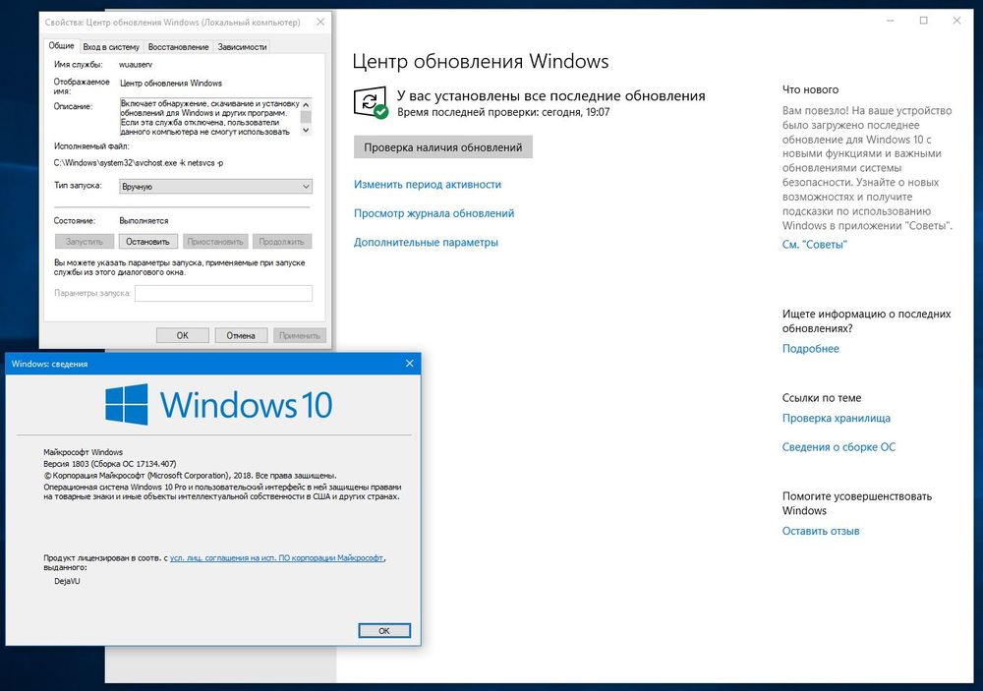
Task: Open "Дополнительные параметры" link
Action: click(x=426, y=243)
